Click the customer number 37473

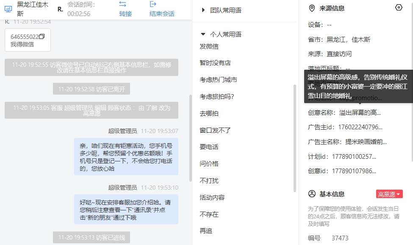(x=340, y=238)
